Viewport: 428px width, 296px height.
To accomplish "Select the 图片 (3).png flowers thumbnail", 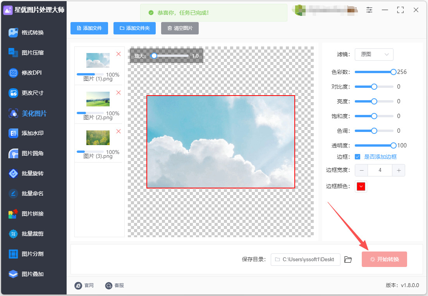I will coord(98,138).
